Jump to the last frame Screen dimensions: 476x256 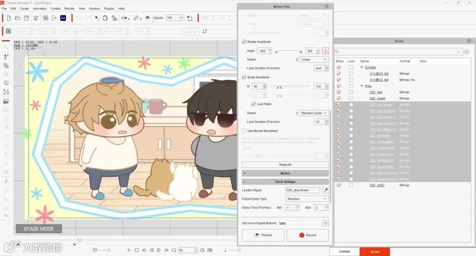coord(167,250)
